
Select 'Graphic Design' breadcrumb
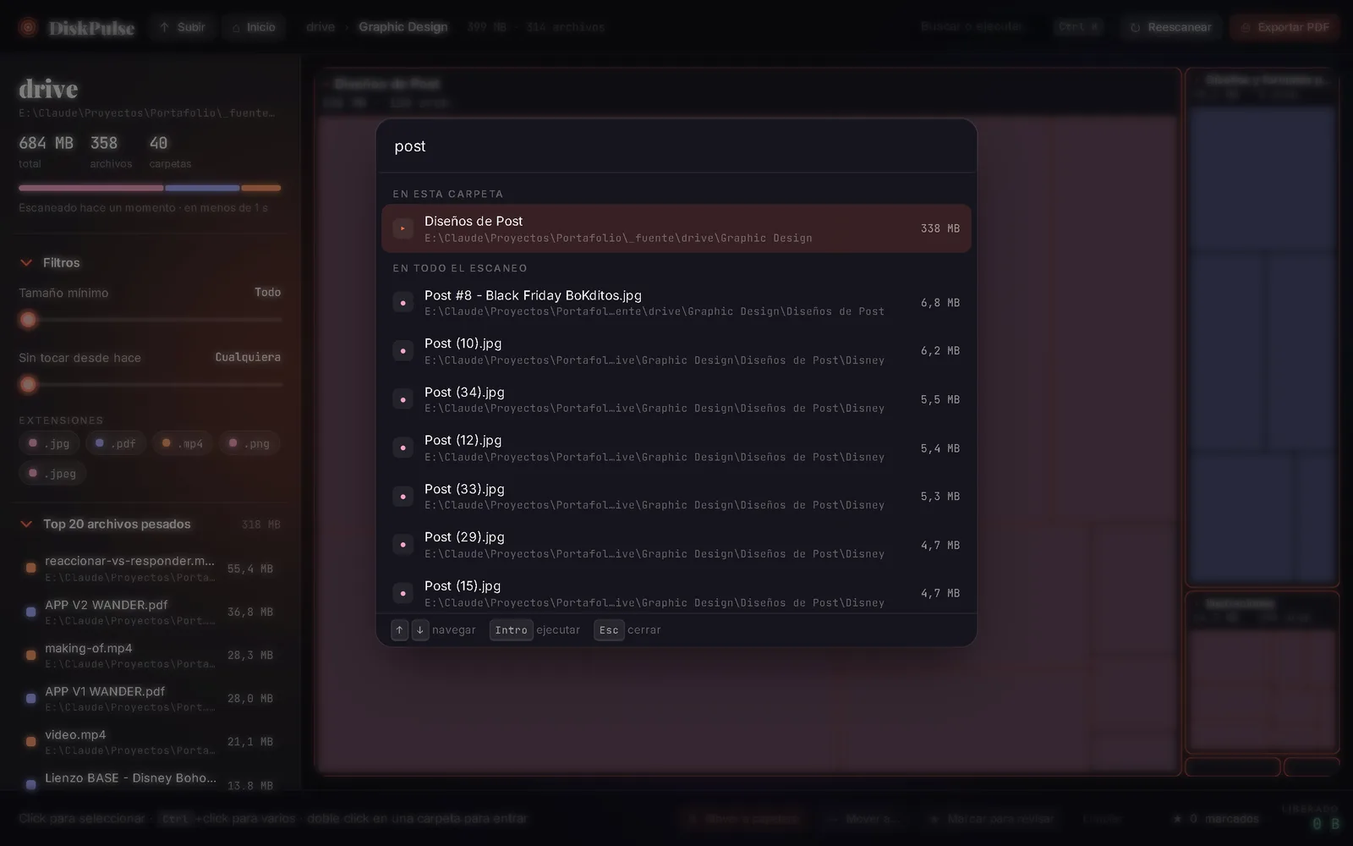point(403,27)
